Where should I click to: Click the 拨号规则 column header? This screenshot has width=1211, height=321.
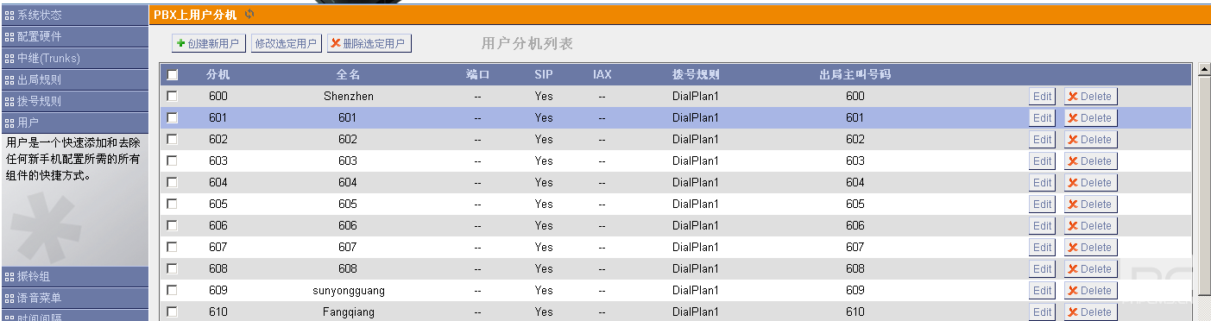point(696,75)
